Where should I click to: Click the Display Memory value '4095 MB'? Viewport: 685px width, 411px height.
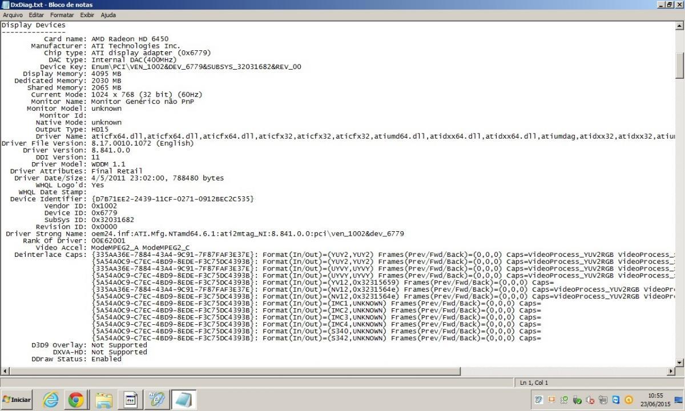(106, 74)
